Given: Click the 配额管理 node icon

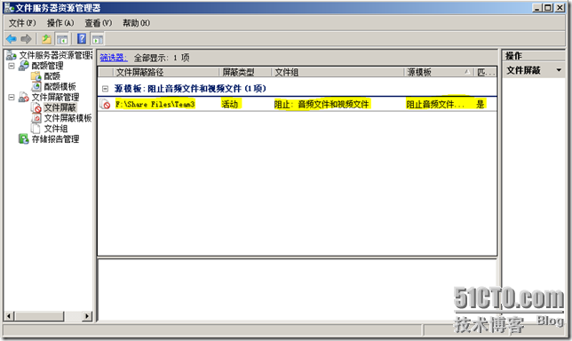Looking at the screenshot, I should (x=24, y=66).
